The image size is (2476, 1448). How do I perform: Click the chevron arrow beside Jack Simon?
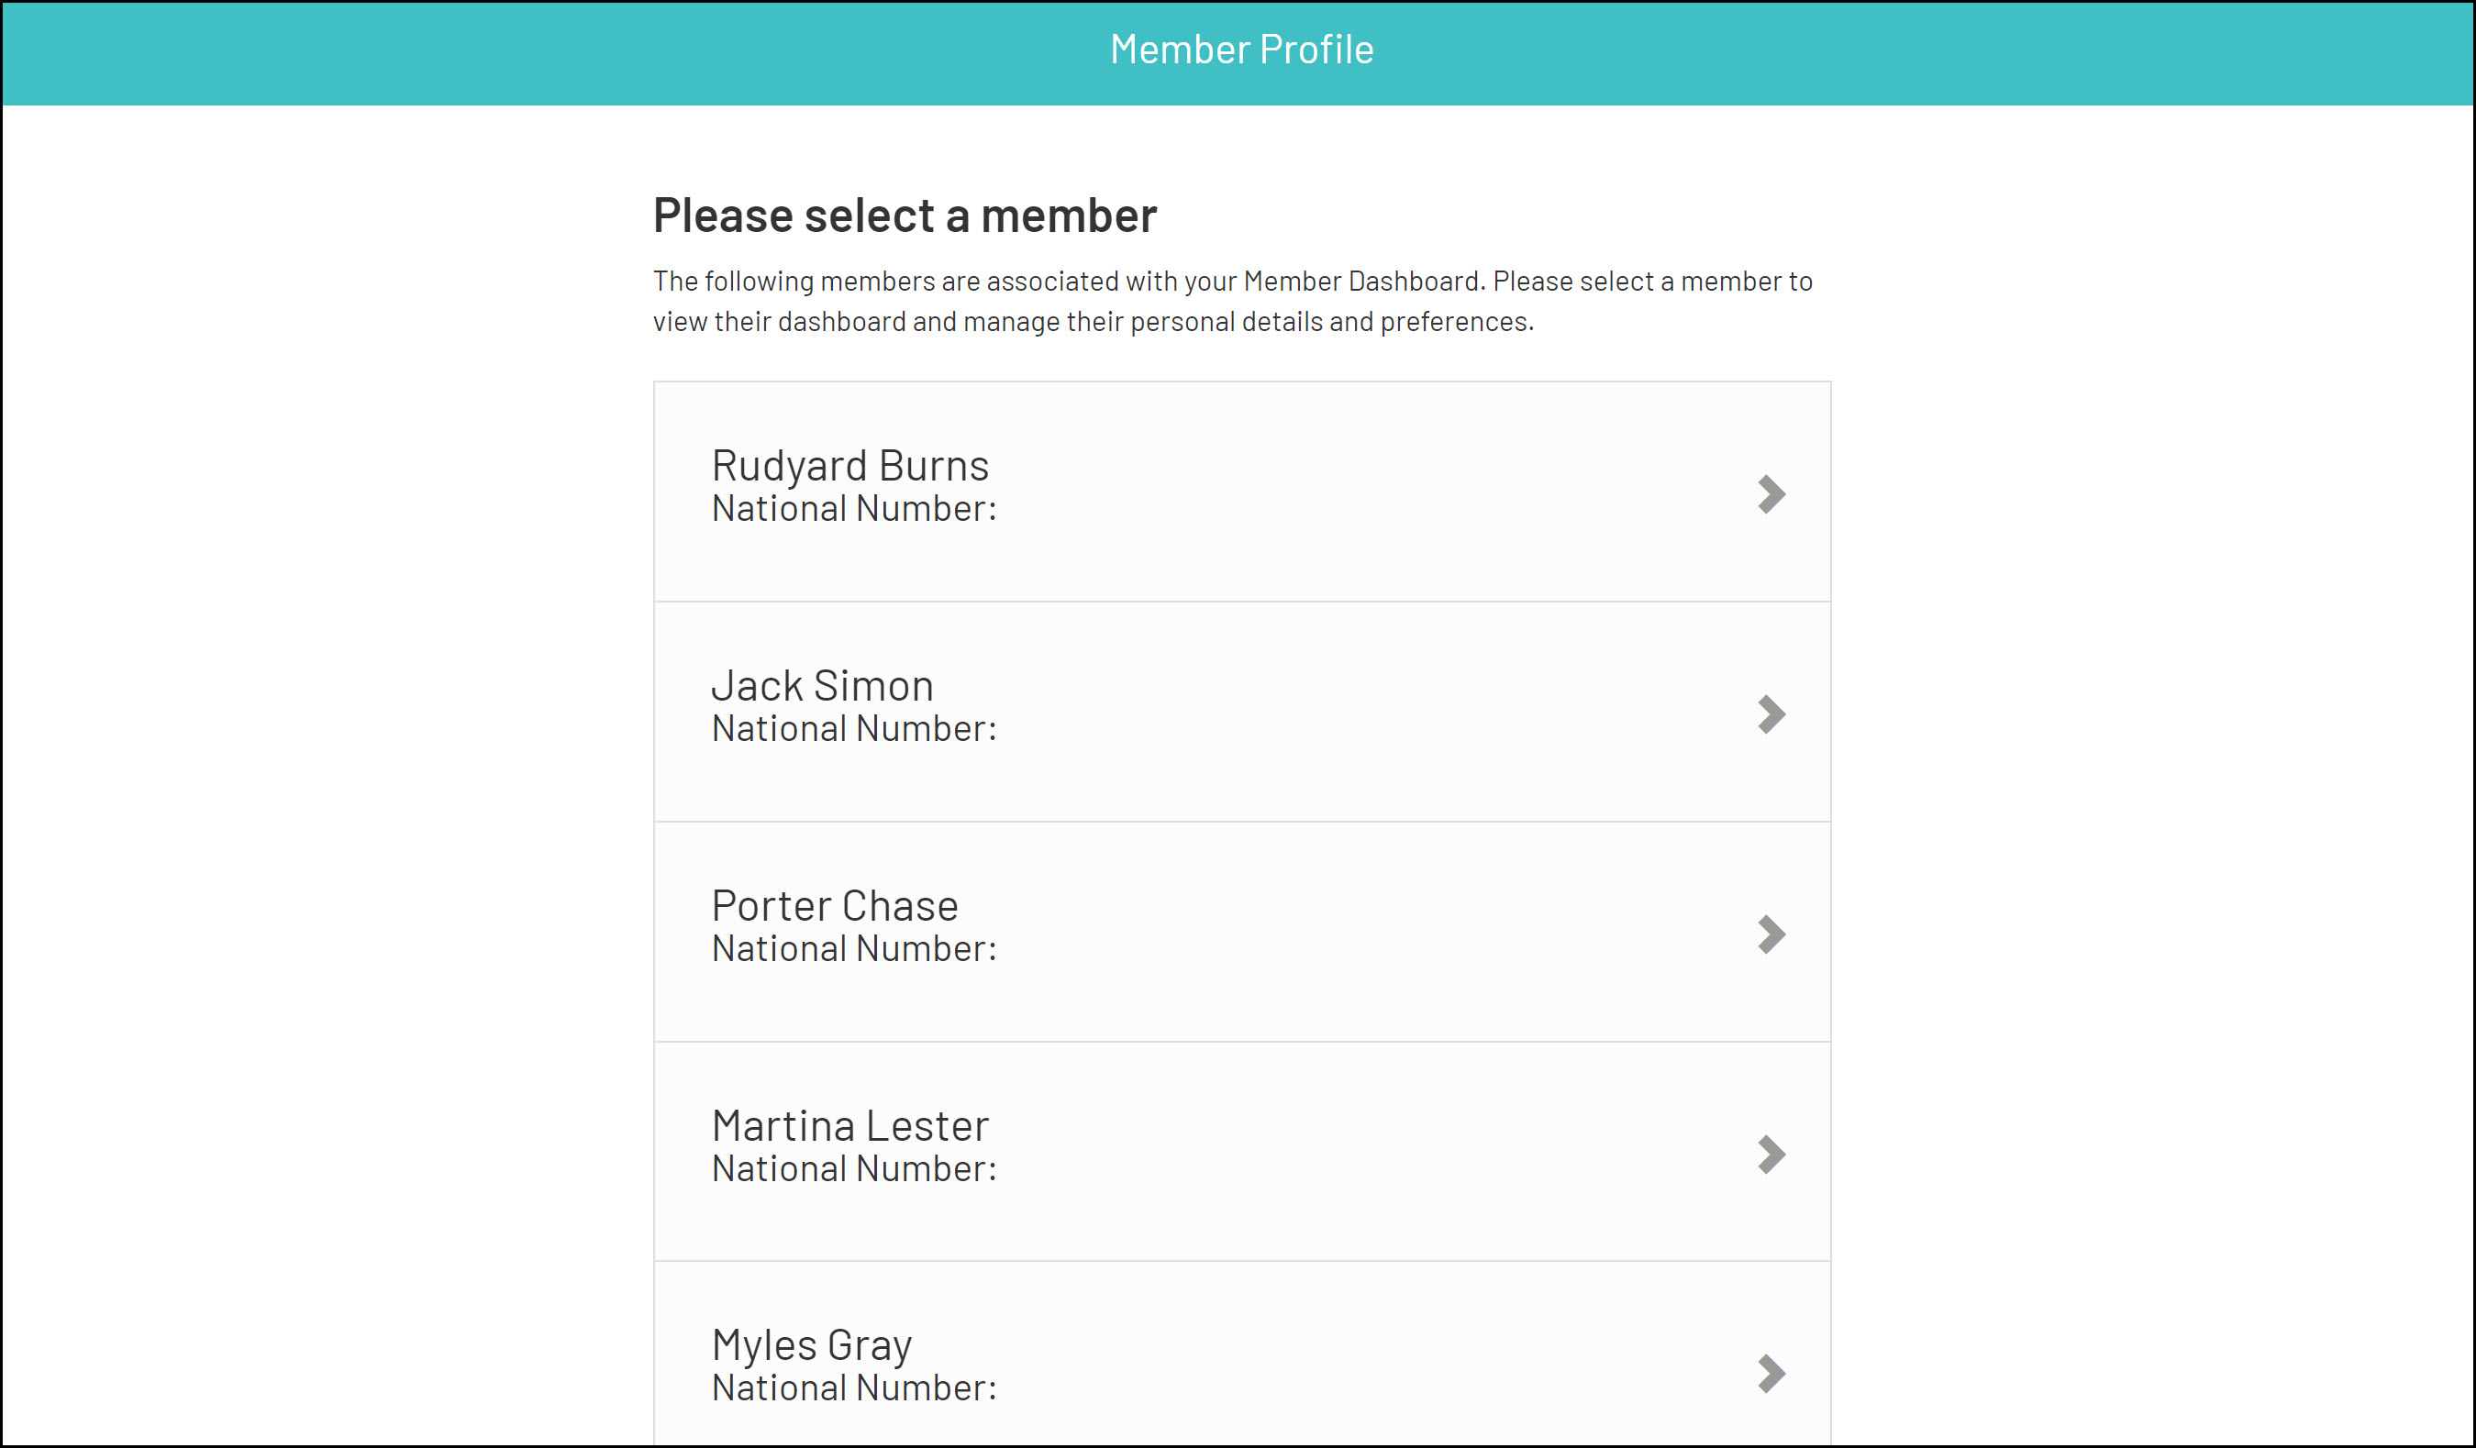(1771, 714)
